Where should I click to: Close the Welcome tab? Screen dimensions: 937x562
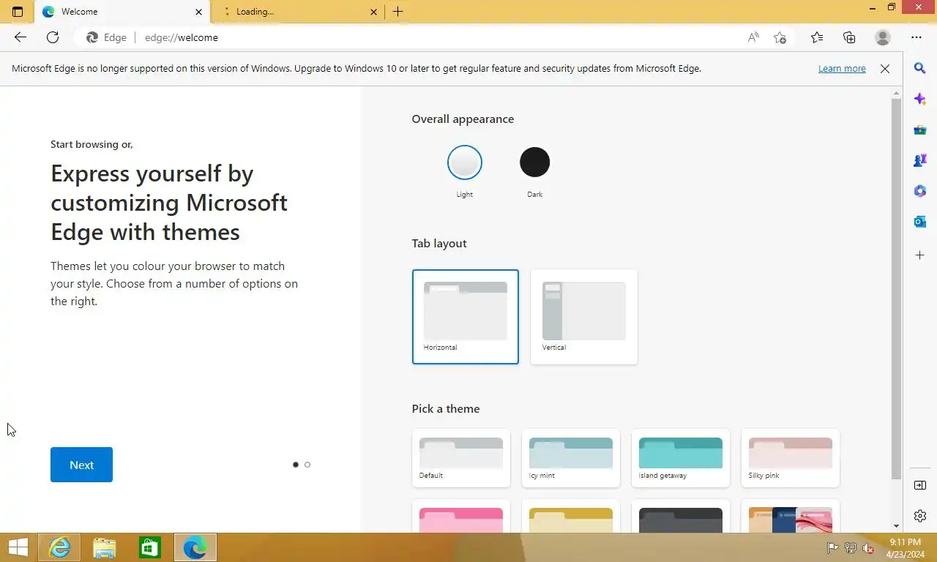point(198,12)
